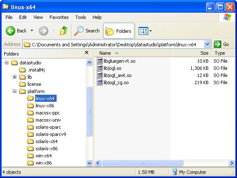Viewport: 237px width, 178px height.
Task: Expand the address bar dropdown list
Action: [207, 44]
